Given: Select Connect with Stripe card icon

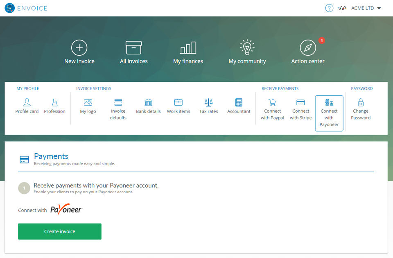Looking at the screenshot, I should point(300,102).
